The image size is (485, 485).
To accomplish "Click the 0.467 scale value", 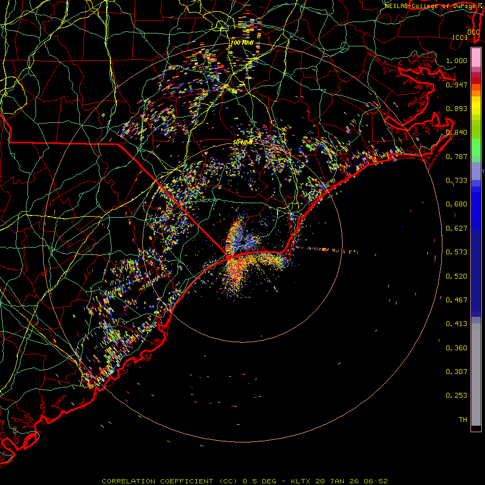I will point(456,300).
